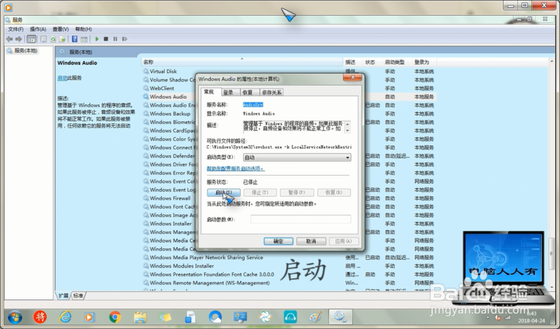Select the Virtual Disk service row

(x=163, y=71)
